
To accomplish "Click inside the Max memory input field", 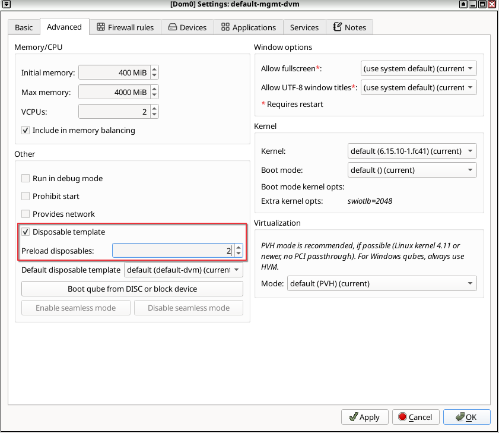I will [x=113, y=92].
